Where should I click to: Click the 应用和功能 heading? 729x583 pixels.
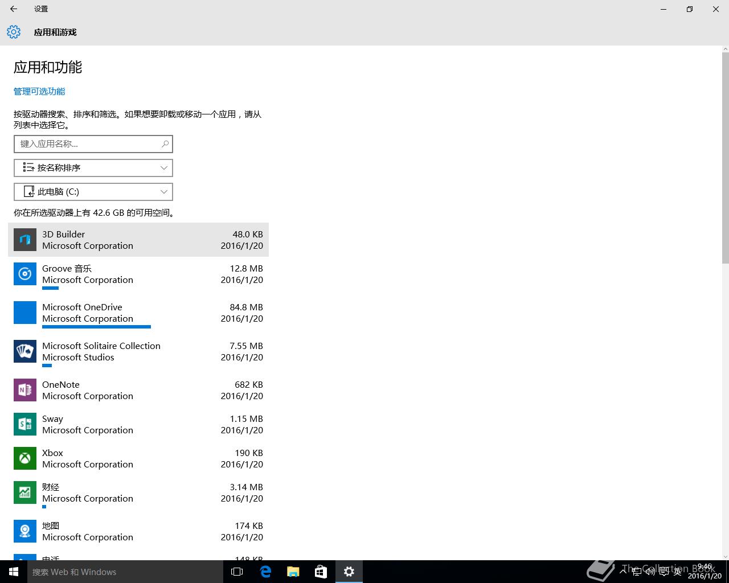(48, 67)
